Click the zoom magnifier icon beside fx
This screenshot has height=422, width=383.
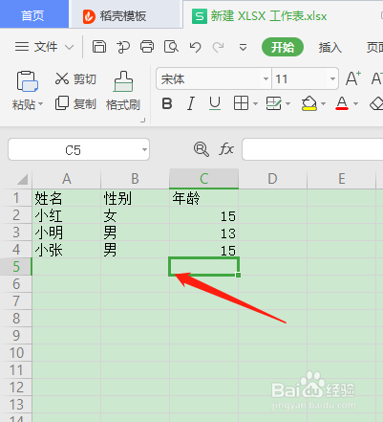click(x=202, y=149)
